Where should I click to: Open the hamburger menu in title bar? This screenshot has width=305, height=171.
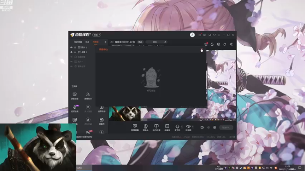(x=219, y=35)
